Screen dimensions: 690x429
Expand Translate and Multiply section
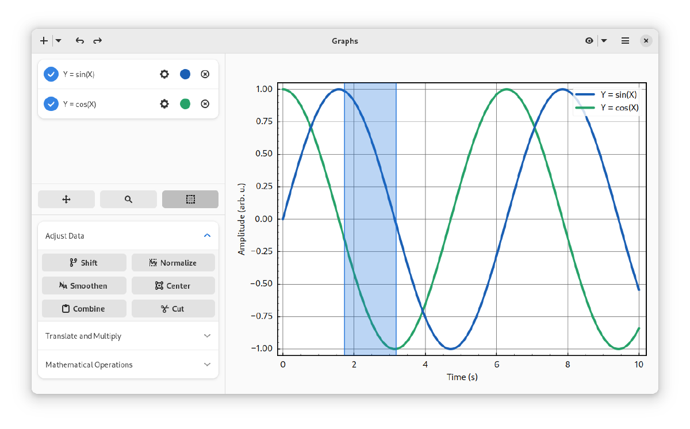(208, 336)
